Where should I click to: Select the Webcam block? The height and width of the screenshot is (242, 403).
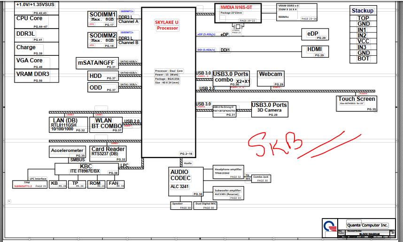coord(271,78)
